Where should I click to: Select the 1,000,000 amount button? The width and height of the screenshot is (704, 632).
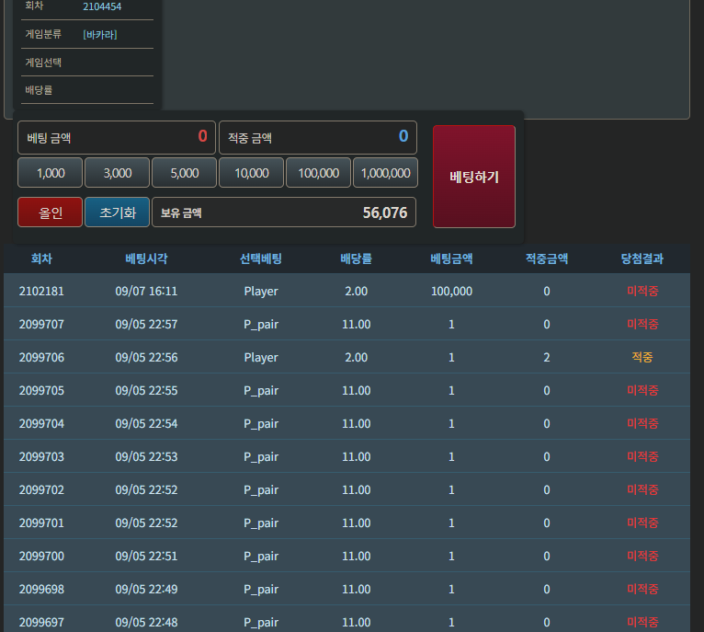pyautogui.click(x=385, y=173)
